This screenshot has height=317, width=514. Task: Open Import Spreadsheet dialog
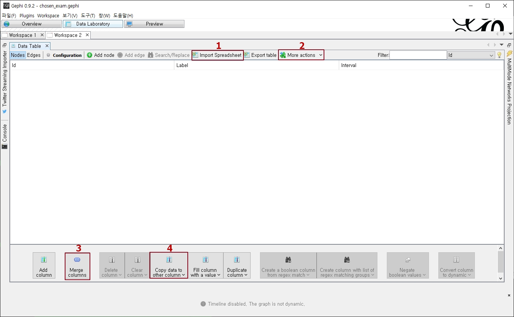click(x=217, y=55)
